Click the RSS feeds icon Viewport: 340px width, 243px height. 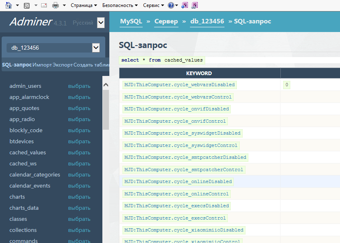[27, 5]
